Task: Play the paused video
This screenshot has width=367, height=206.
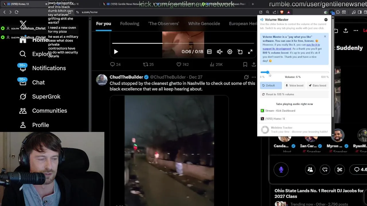Action: pos(116,52)
